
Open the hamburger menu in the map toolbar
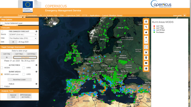coord(146,22)
